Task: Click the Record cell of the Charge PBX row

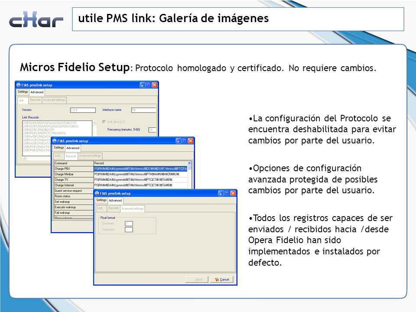Action: click(140, 169)
